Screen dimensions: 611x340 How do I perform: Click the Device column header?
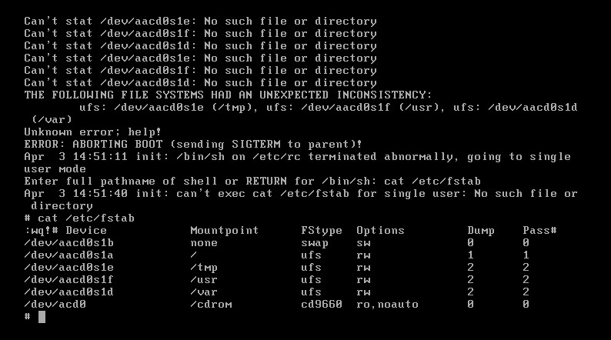pos(86,230)
